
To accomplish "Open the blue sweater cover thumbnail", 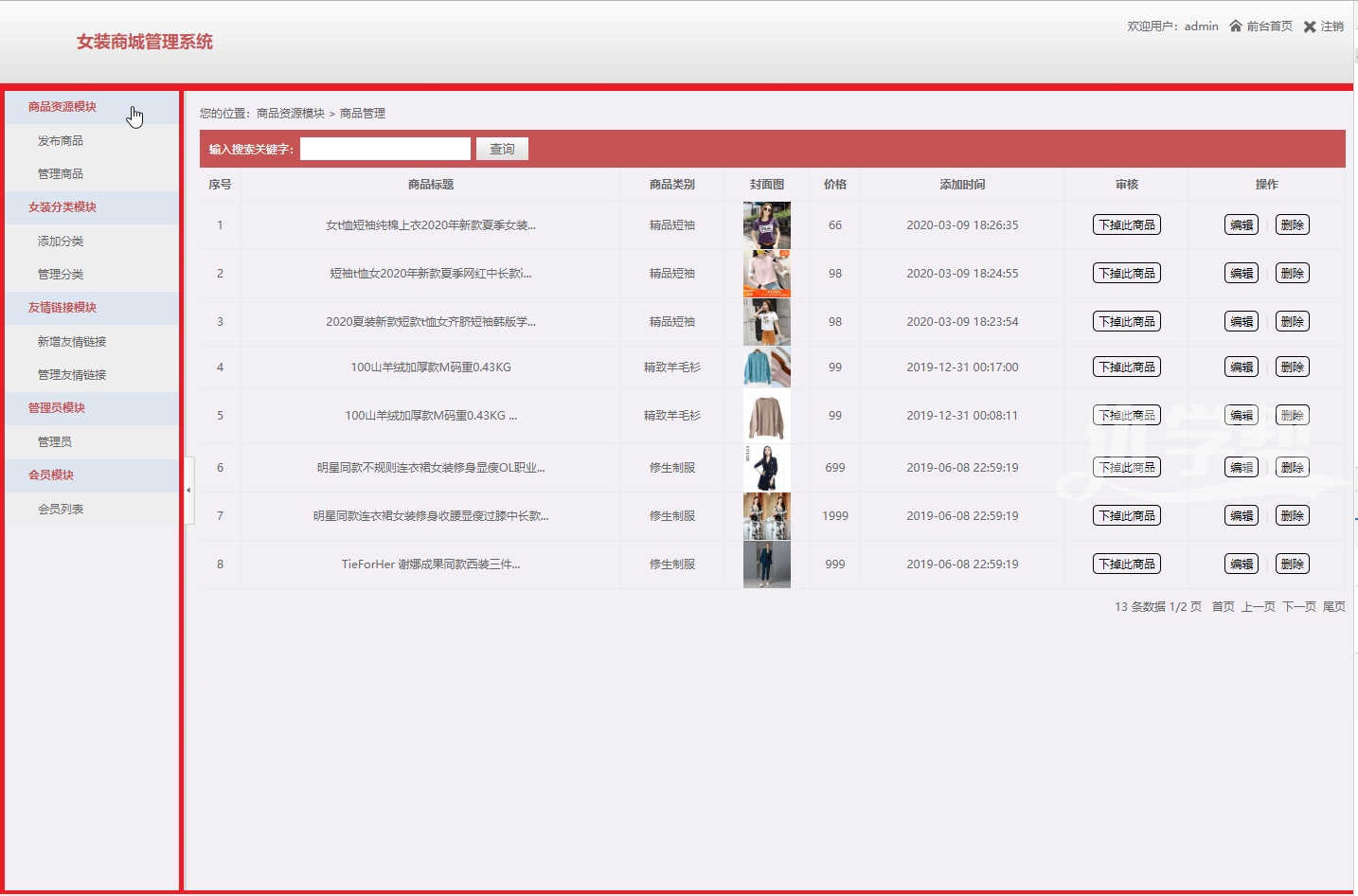I will (x=766, y=367).
